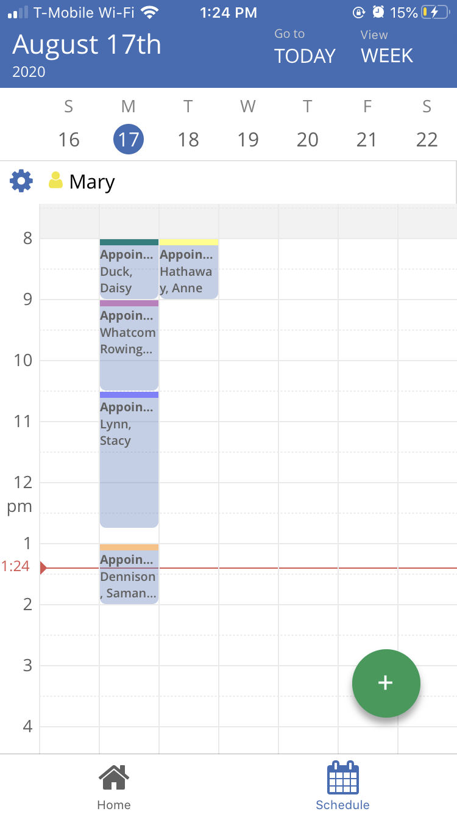Jump to TODAY in the calendar
Image resolution: width=457 pixels, height=814 pixels.
click(x=305, y=48)
